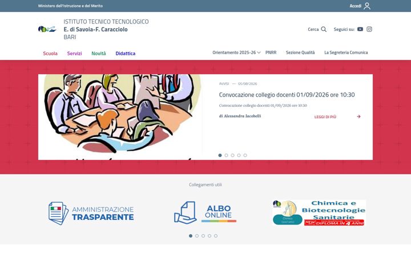Open Sezione Qualità page

(300, 53)
